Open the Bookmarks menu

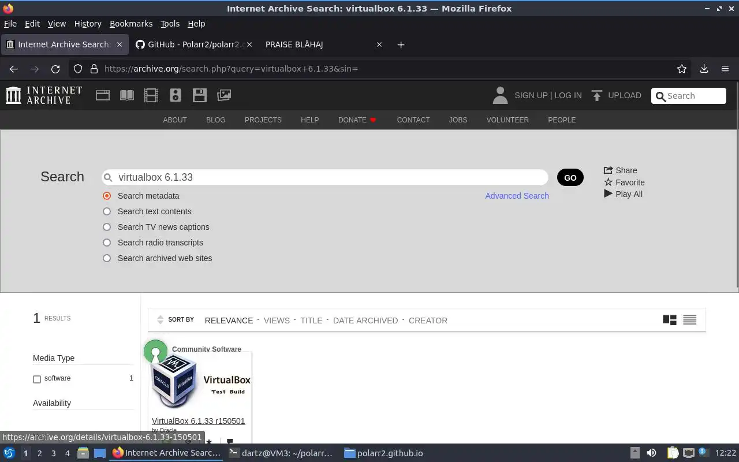(x=131, y=24)
